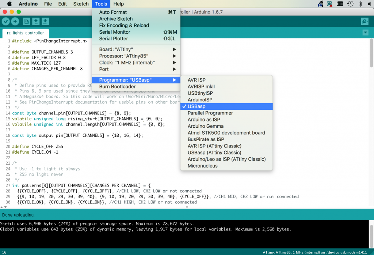Open the sketch tab overflow dropdown arrow
374x255 pixels.
click(365, 33)
